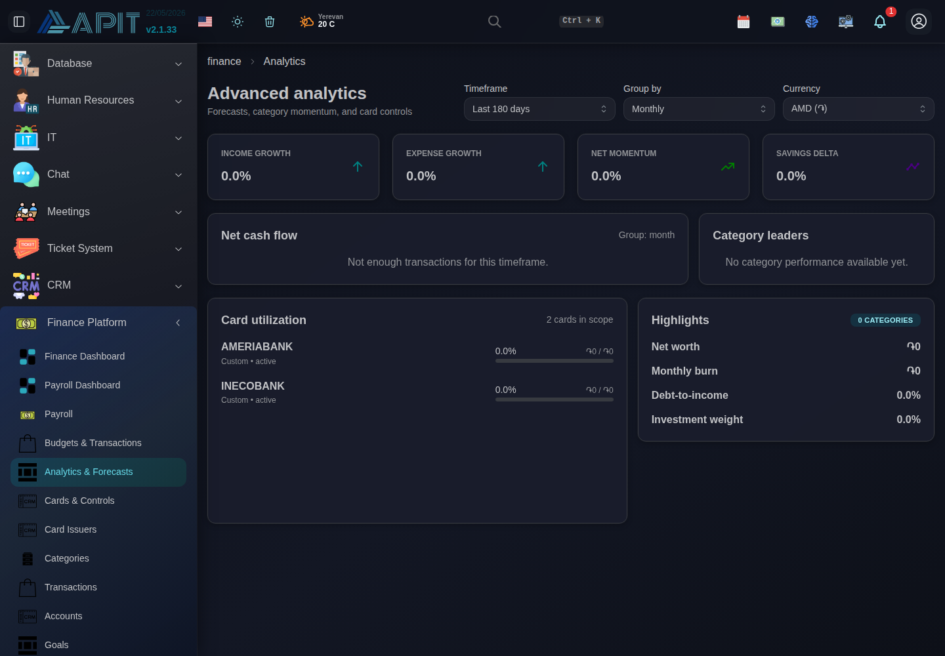Viewport: 945px width, 656px height.
Task: Open the user profile avatar menu
Action: (919, 22)
